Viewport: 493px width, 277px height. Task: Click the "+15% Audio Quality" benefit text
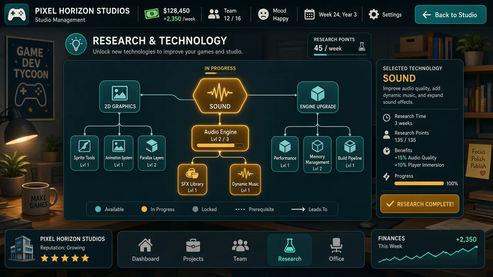[416, 158]
